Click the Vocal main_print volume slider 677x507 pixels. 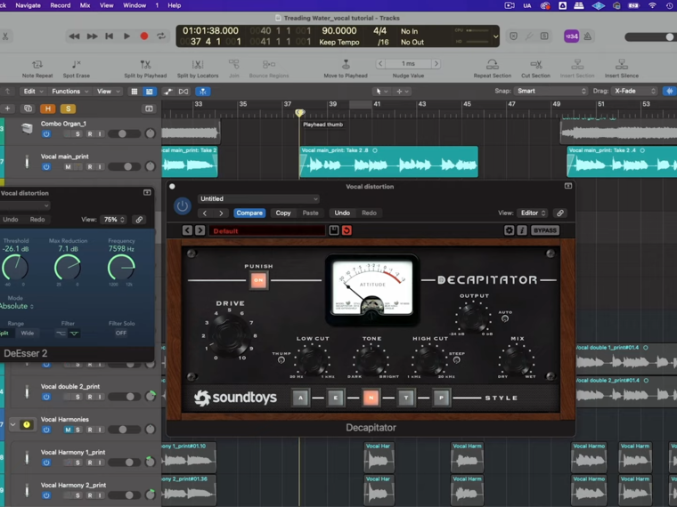[x=124, y=166]
